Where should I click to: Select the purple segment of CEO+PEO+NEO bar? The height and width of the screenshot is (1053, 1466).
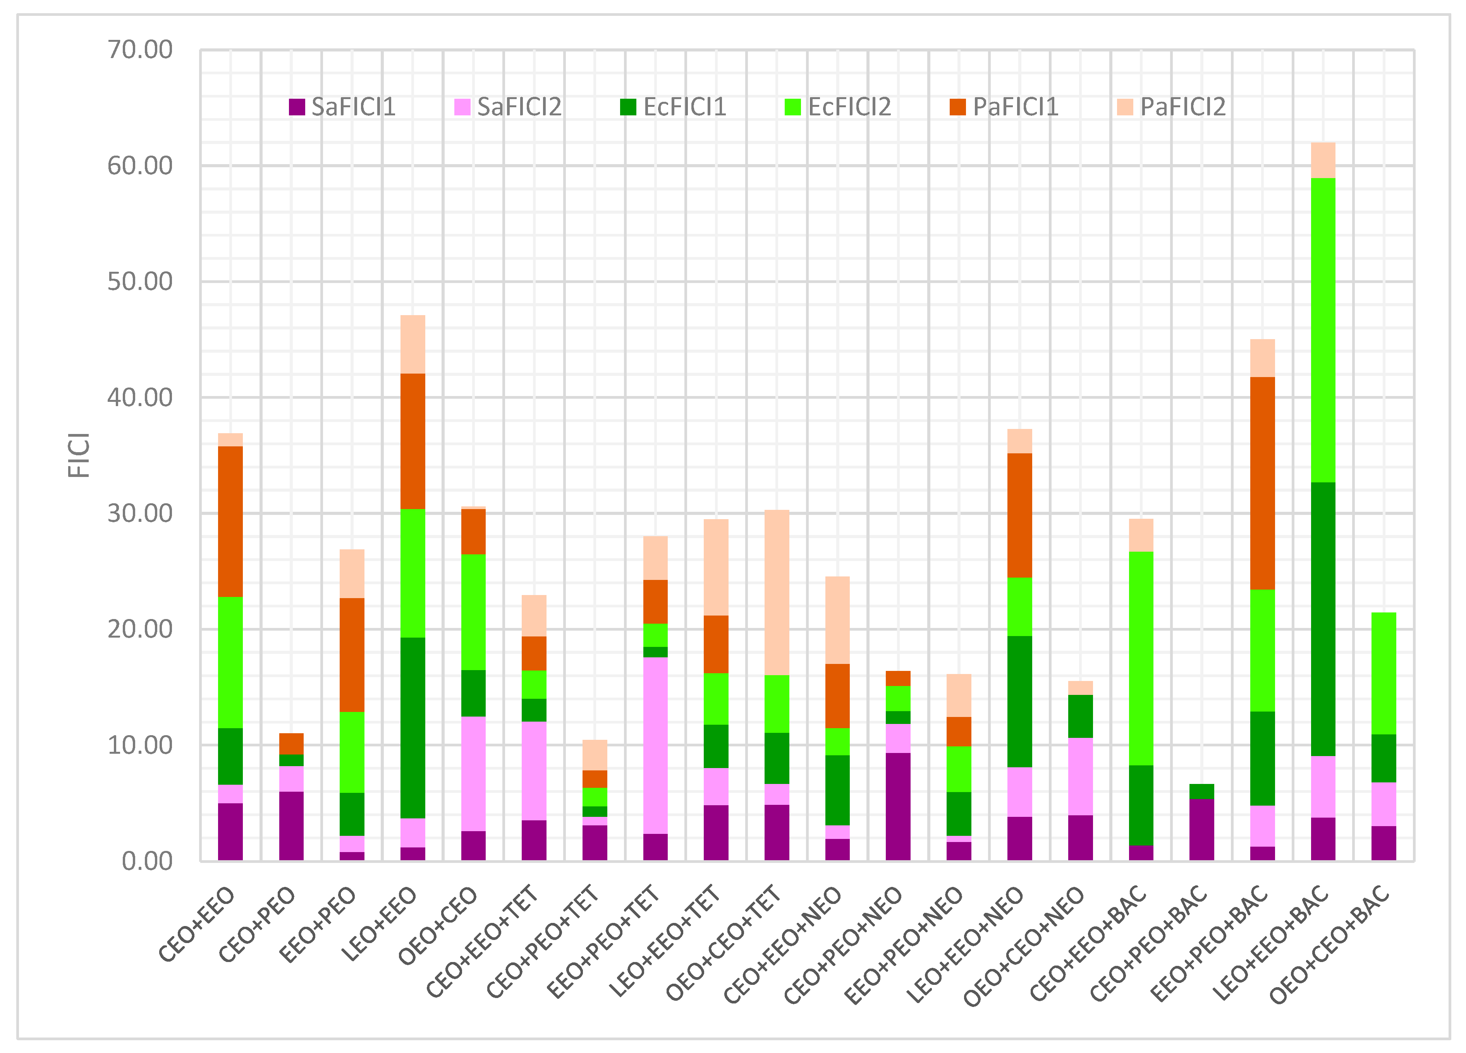click(x=898, y=806)
